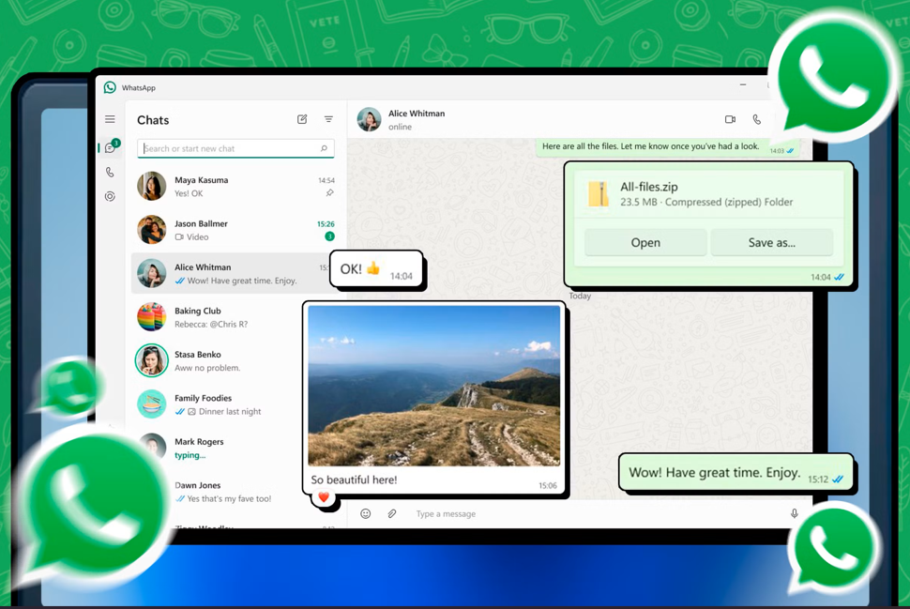Tap the heart reaction under the mountain photo
Viewport: 910px width, 609px height.
[x=323, y=498]
